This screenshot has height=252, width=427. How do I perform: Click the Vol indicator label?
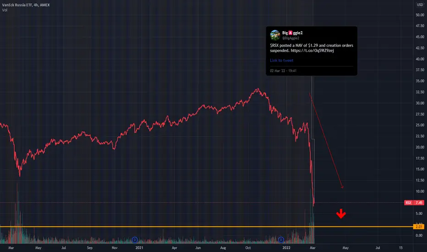coord(5,10)
